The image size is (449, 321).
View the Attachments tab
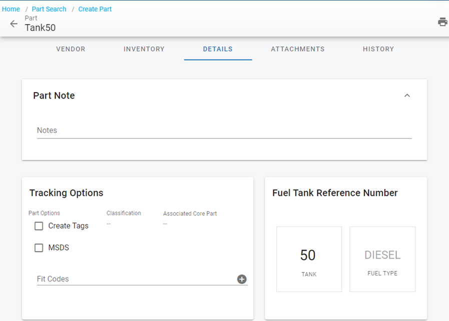pyautogui.click(x=298, y=49)
